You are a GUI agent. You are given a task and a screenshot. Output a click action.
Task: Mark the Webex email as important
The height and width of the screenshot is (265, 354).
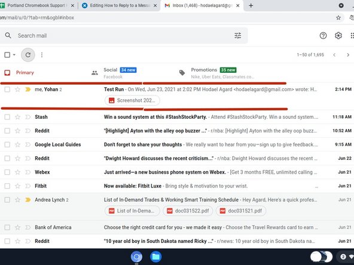[28, 172]
